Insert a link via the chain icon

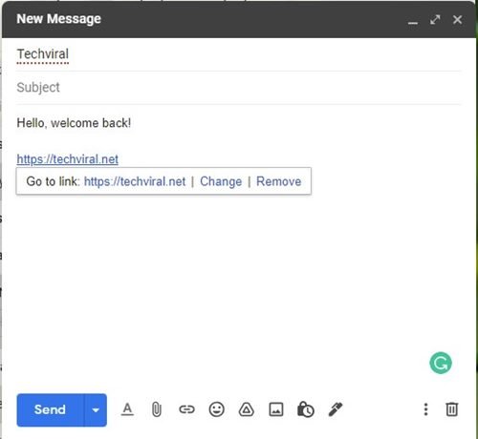tap(186, 409)
